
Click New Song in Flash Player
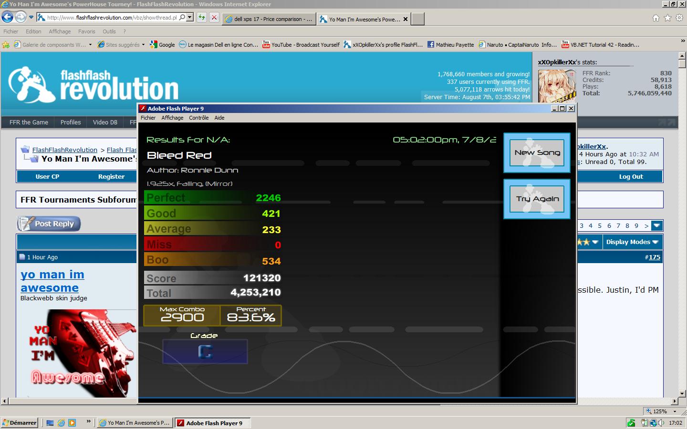click(537, 153)
